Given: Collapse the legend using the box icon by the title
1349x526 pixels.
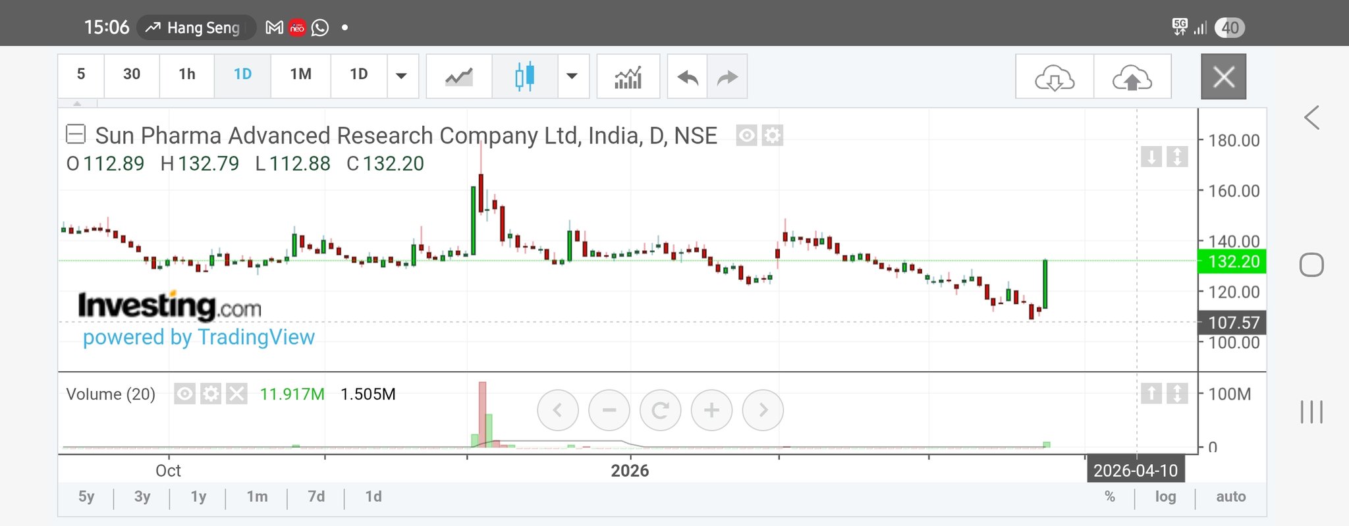Looking at the screenshot, I should click(76, 134).
